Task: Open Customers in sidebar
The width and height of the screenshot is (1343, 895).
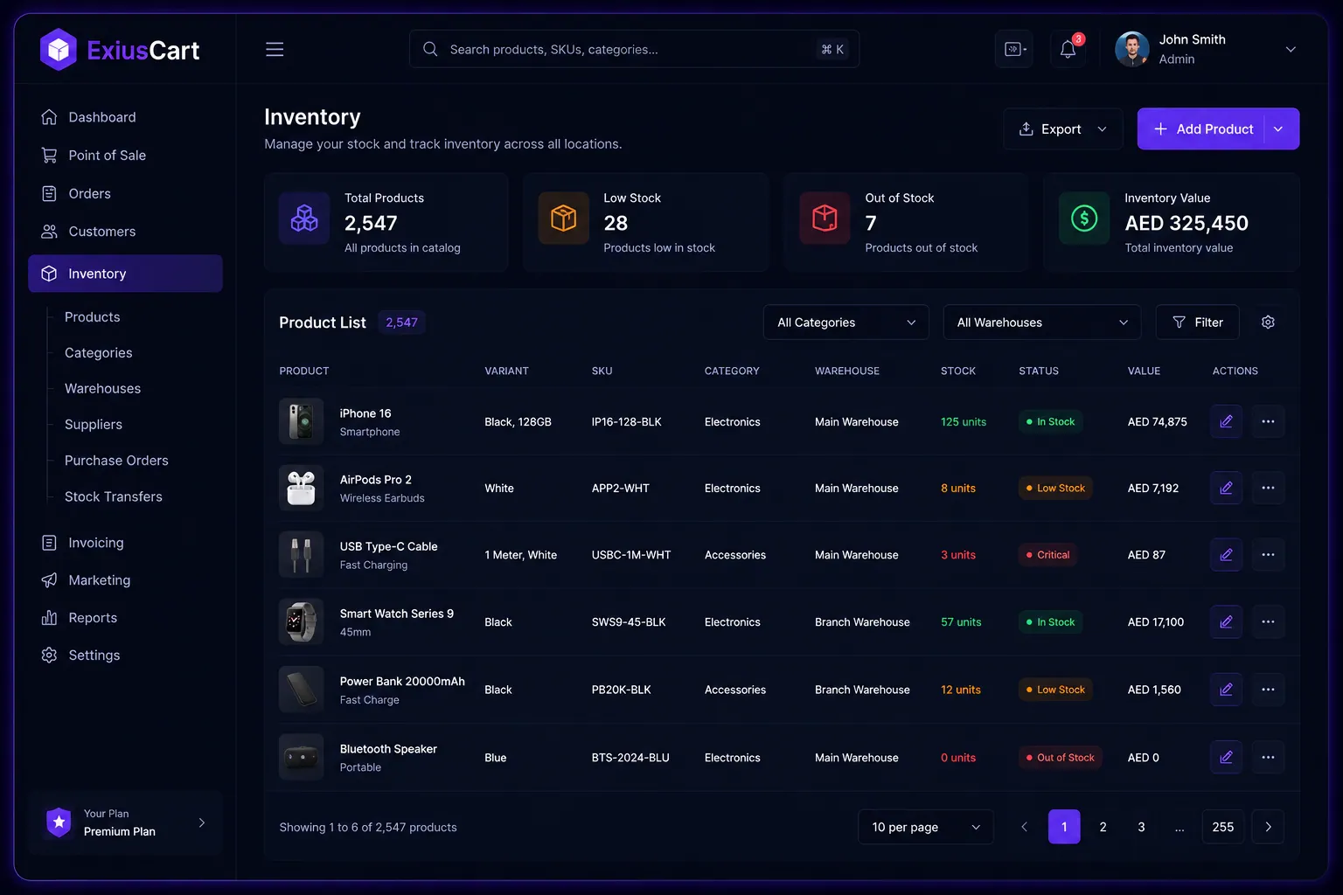Action: pos(125,232)
